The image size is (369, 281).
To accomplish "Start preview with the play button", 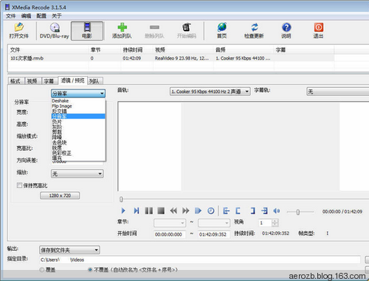I will pos(123,211).
